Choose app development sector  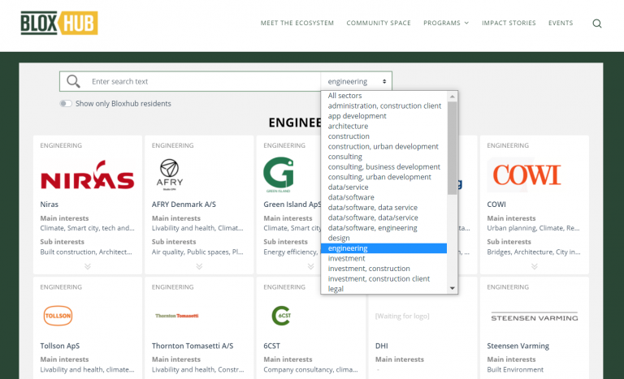click(383, 116)
